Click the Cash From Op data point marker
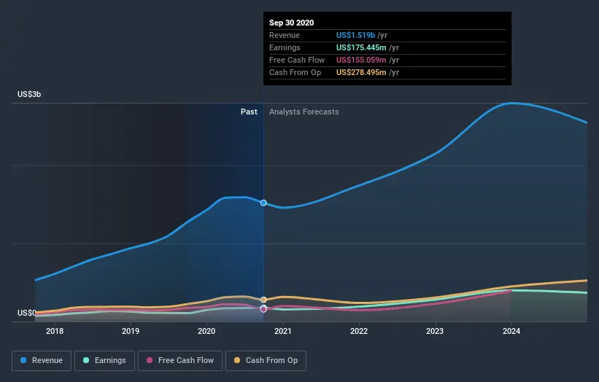 tap(263, 300)
